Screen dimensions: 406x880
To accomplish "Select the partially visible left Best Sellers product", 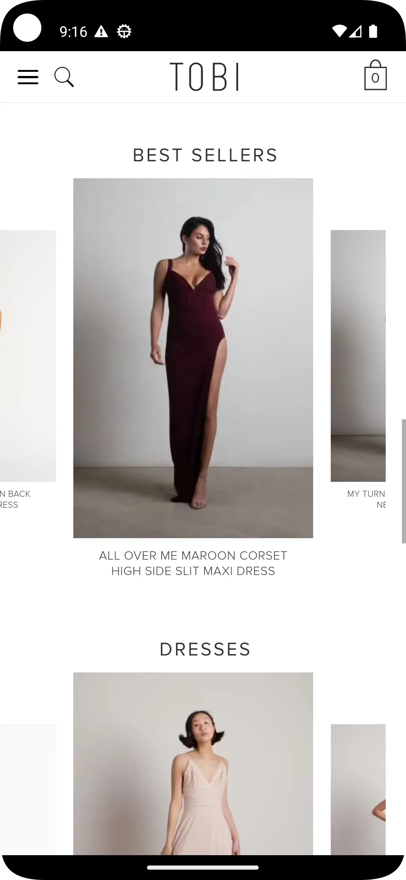I will click(x=28, y=356).
